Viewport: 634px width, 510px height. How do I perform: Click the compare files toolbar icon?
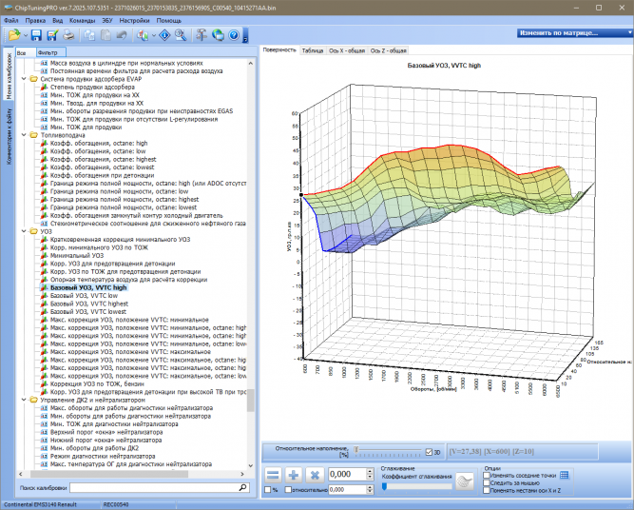tap(143, 35)
